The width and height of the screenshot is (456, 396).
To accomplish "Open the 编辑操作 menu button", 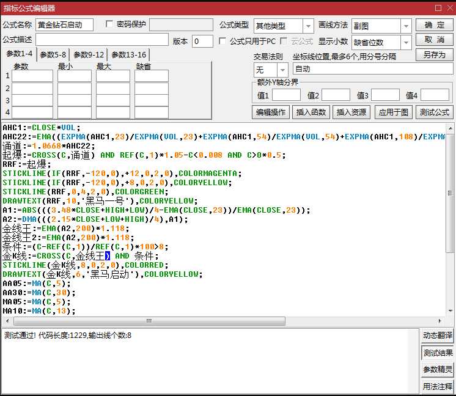I will click(271, 112).
